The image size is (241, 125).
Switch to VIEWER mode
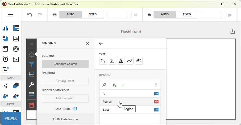coord(11,118)
